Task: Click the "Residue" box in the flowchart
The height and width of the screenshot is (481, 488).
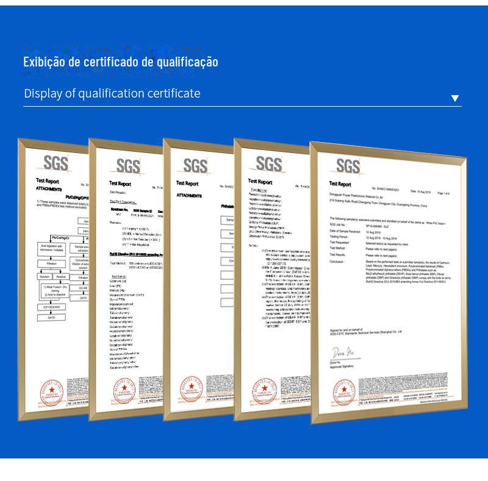Action: tap(61, 277)
